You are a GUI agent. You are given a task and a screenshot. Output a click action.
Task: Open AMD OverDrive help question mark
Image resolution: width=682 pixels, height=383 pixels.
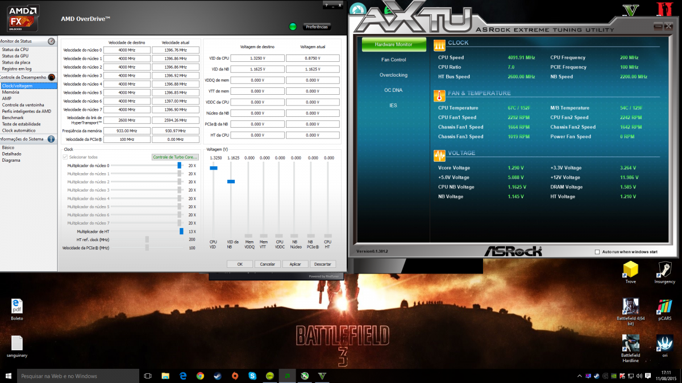(x=326, y=5)
